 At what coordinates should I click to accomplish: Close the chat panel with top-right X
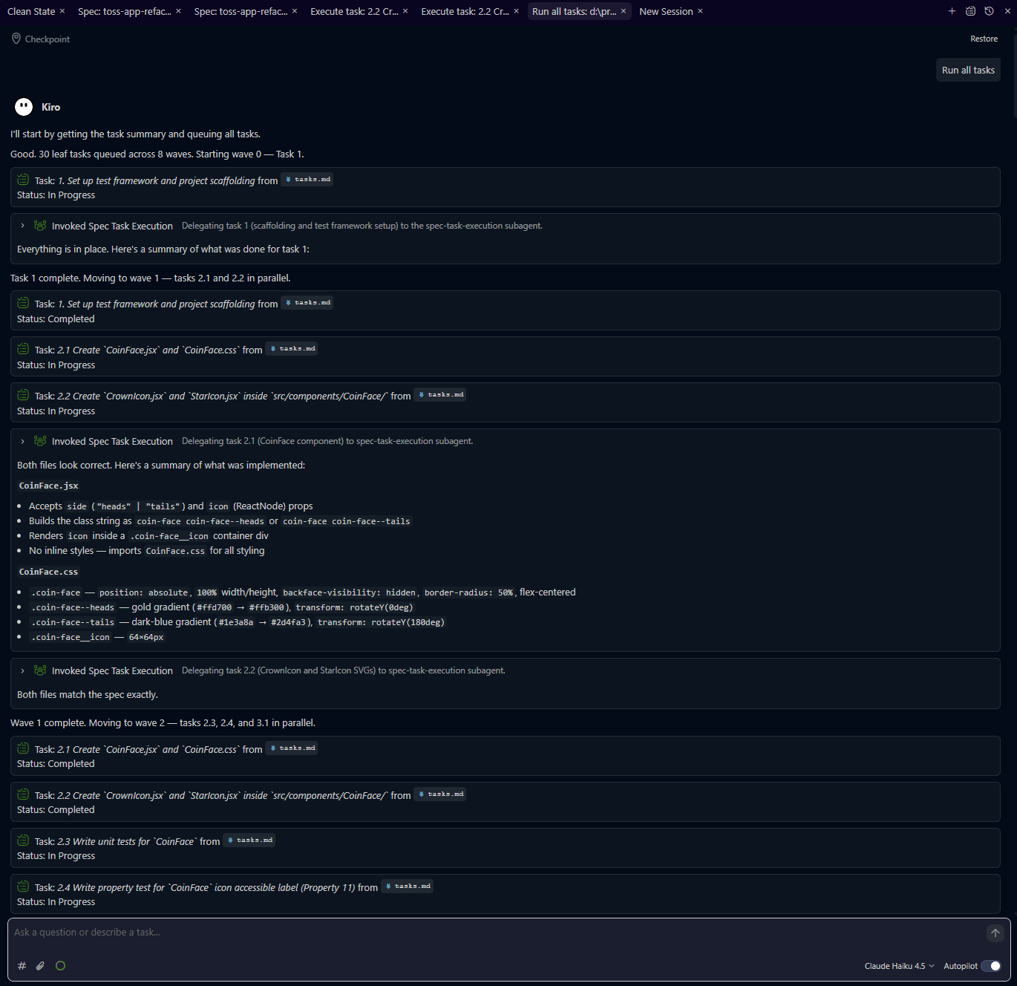[1007, 11]
